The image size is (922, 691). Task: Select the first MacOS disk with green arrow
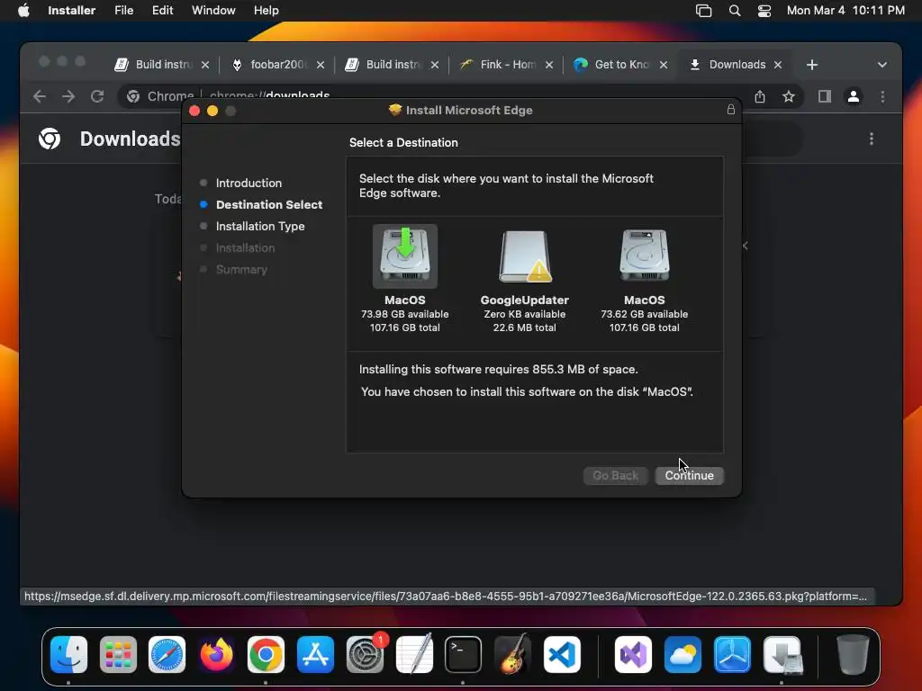[404, 256]
